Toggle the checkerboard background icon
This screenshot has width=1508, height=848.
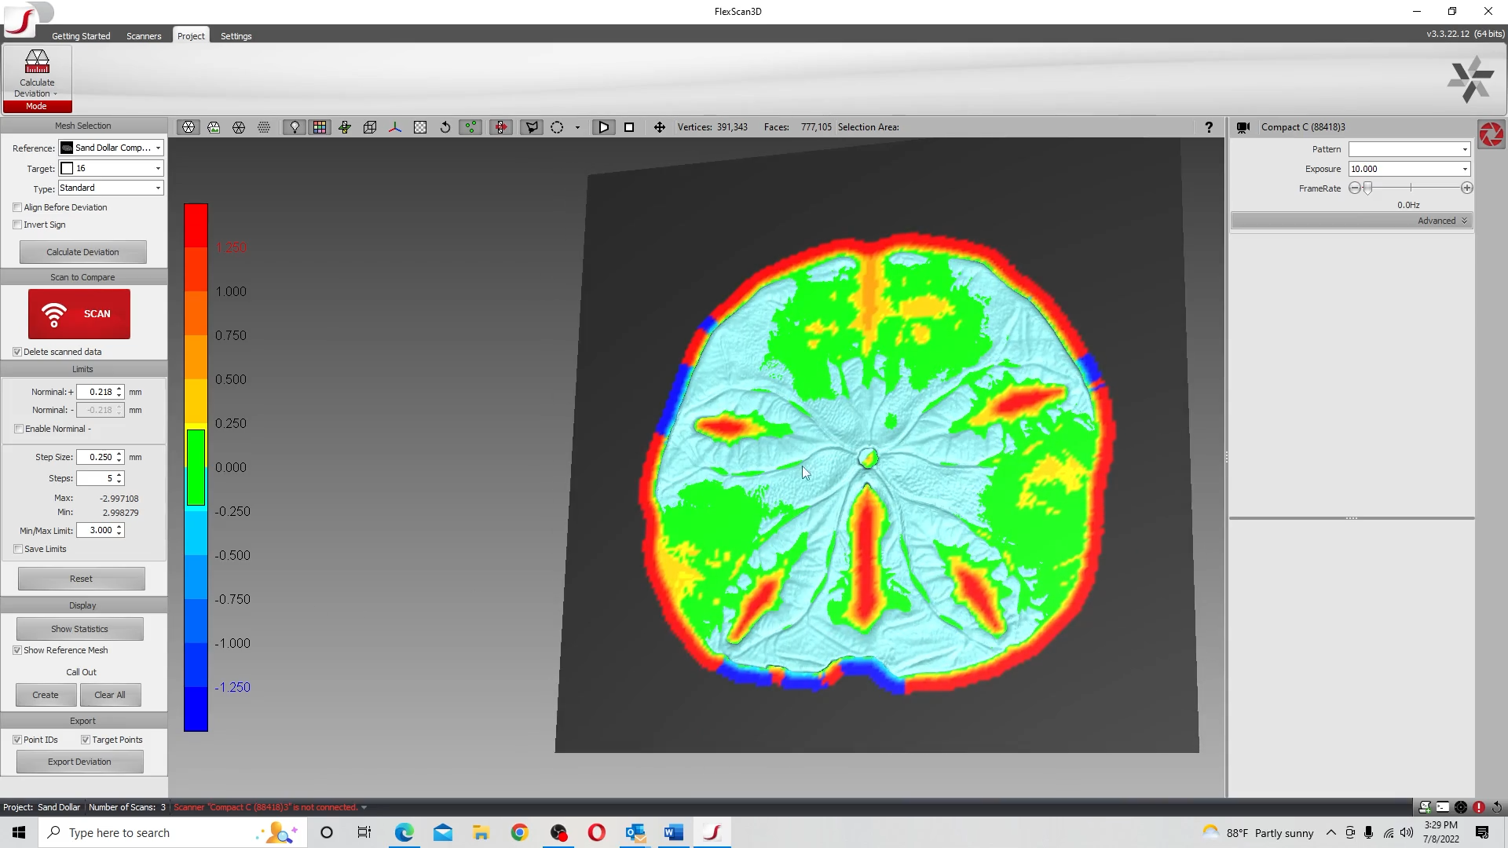click(420, 127)
